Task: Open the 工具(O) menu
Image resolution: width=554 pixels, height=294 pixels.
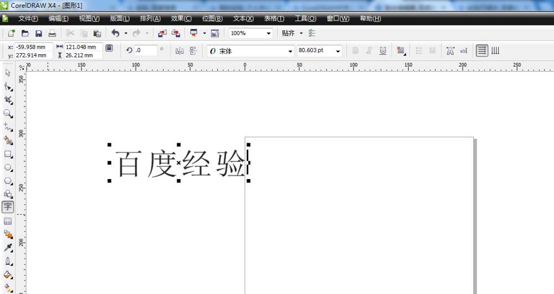Action: (306, 19)
